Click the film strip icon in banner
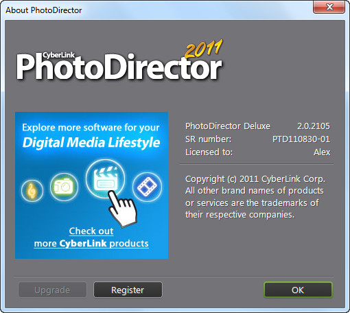 147,187
